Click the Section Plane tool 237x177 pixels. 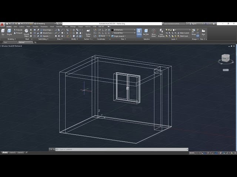(x=88, y=33)
